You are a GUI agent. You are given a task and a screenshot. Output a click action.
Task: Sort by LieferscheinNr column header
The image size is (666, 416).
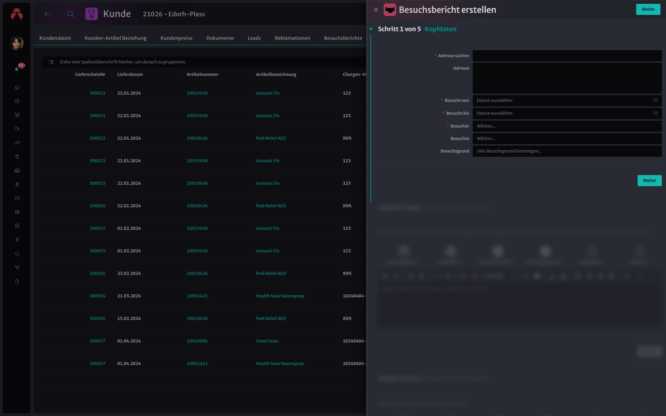click(x=90, y=75)
